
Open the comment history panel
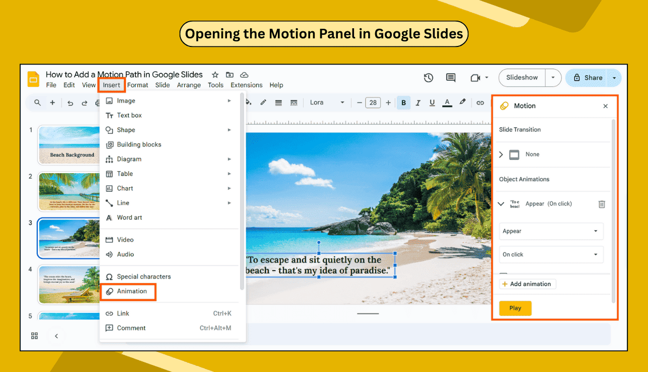450,78
